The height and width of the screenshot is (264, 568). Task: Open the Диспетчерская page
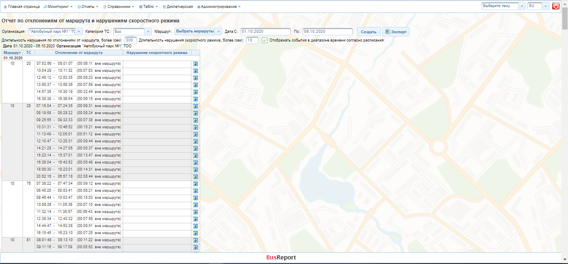pyautogui.click(x=178, y=7)
